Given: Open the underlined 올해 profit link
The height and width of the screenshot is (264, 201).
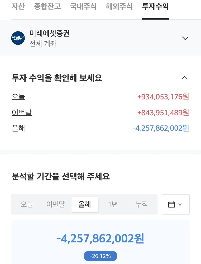Looking at the screenshot, I should (18, 128).
